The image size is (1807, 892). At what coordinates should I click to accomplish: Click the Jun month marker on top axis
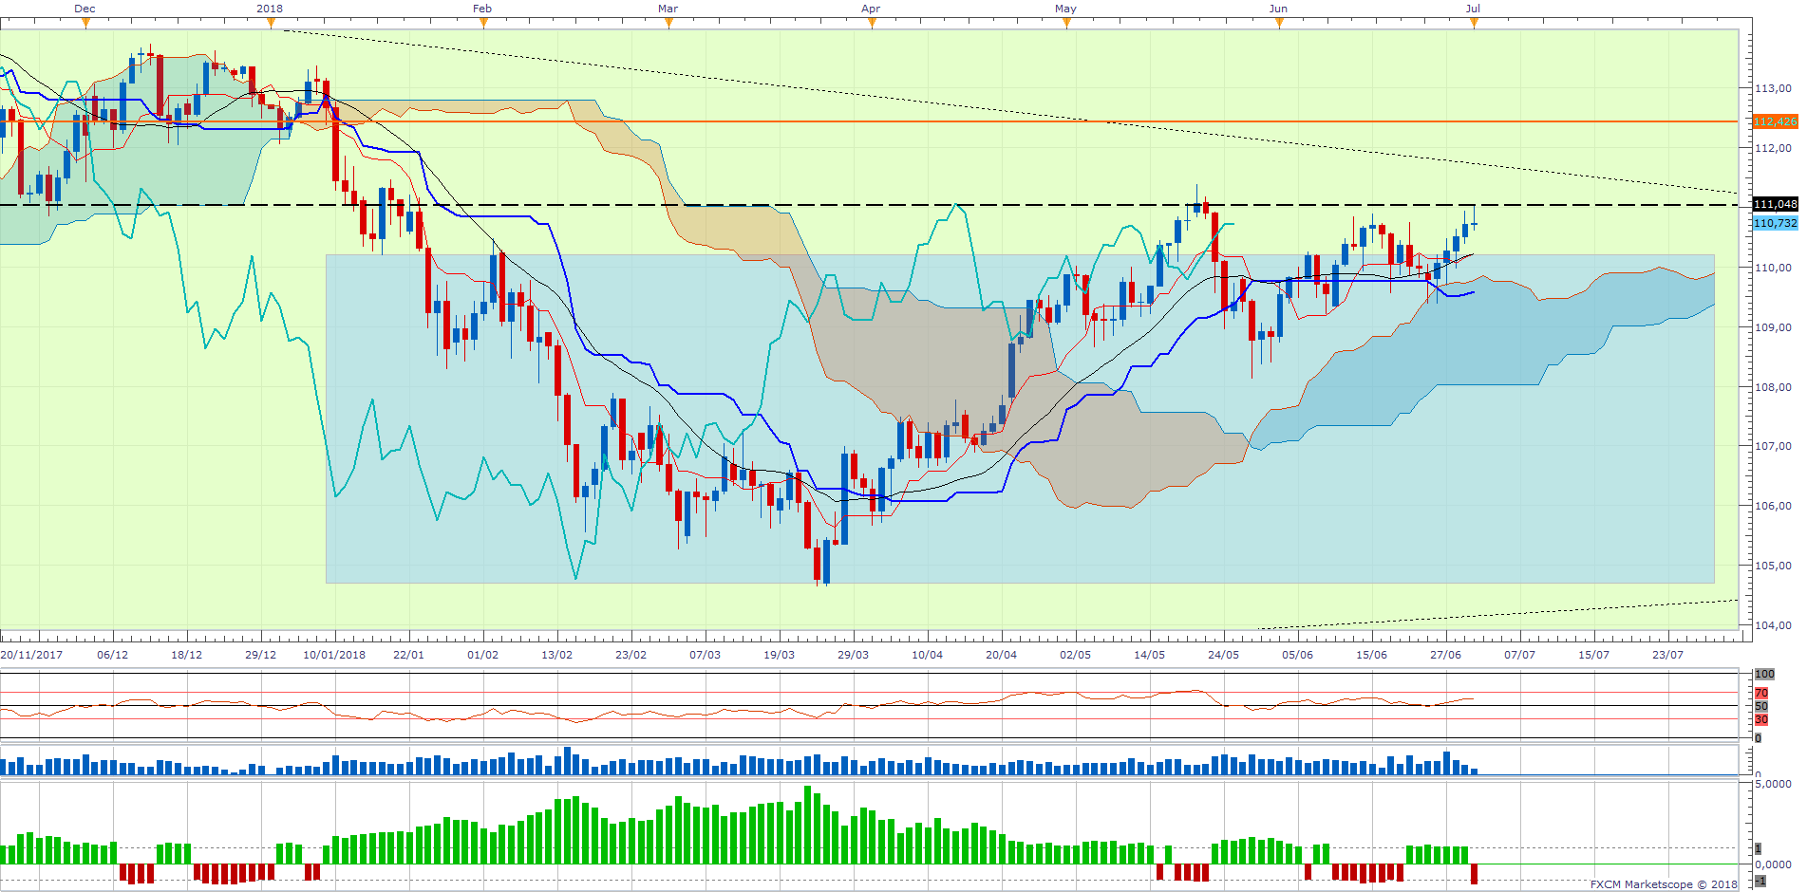(x=1278, y=9)
